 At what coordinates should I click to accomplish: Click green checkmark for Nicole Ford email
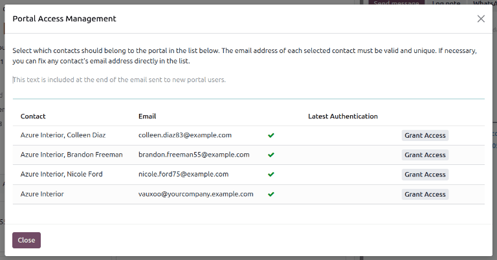click(x=271, y=175)
